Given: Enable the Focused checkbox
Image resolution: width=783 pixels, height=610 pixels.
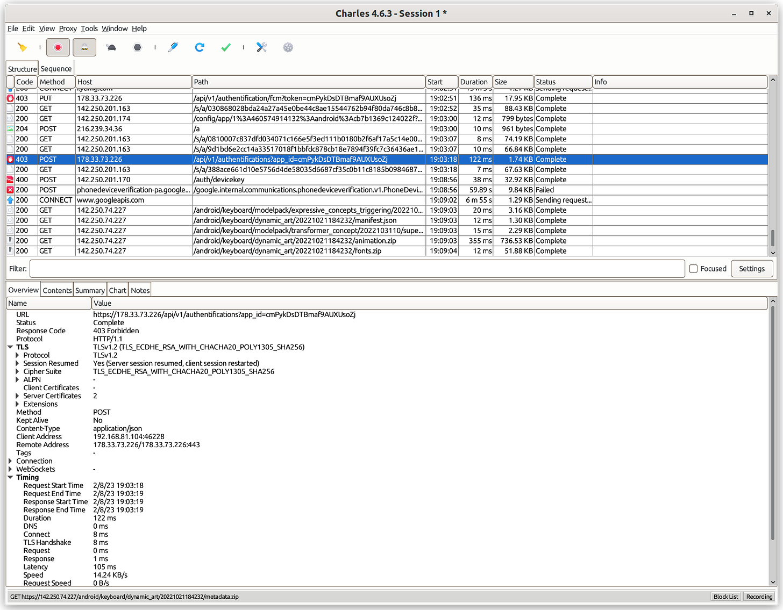Looking at the screenshot, I should tap(693, 268).
